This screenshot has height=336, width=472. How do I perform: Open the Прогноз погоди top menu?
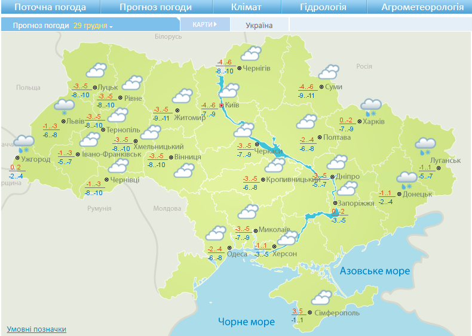click(155, 7)
